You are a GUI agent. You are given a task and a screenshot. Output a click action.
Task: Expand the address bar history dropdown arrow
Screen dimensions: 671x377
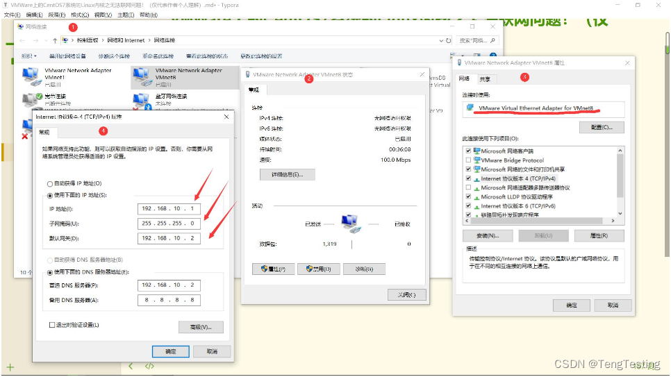tap(441, 41)
